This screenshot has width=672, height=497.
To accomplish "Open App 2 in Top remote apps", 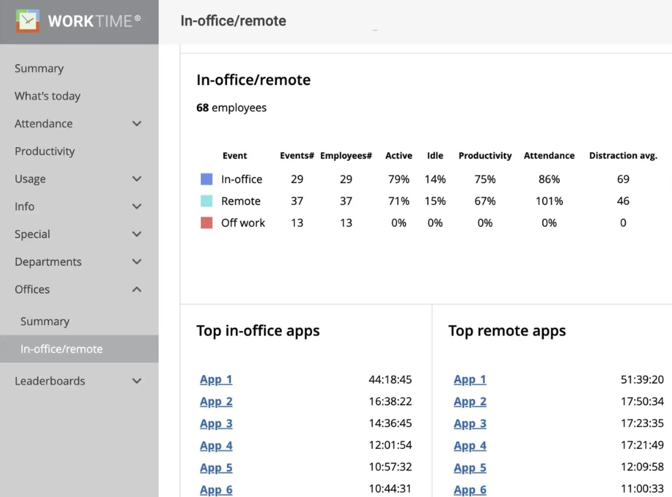I will pyautogui.click(x=470, y=402).
